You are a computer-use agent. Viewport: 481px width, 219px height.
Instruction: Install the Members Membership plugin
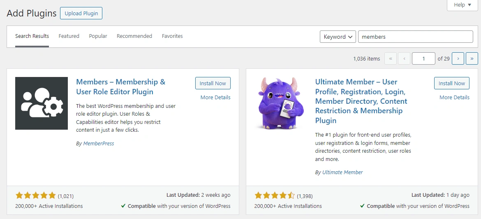[x=213, y=83]
